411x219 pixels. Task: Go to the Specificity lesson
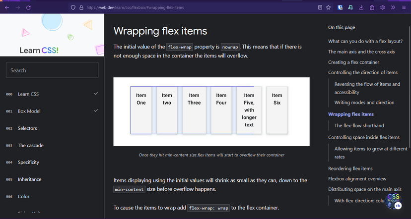pyautogui.click(x=28, y=163)
